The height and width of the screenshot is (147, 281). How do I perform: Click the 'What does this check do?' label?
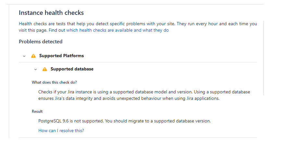coord(54,82)
